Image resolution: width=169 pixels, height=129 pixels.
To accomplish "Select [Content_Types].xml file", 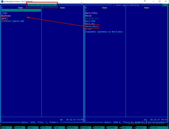I will point(13,21).
